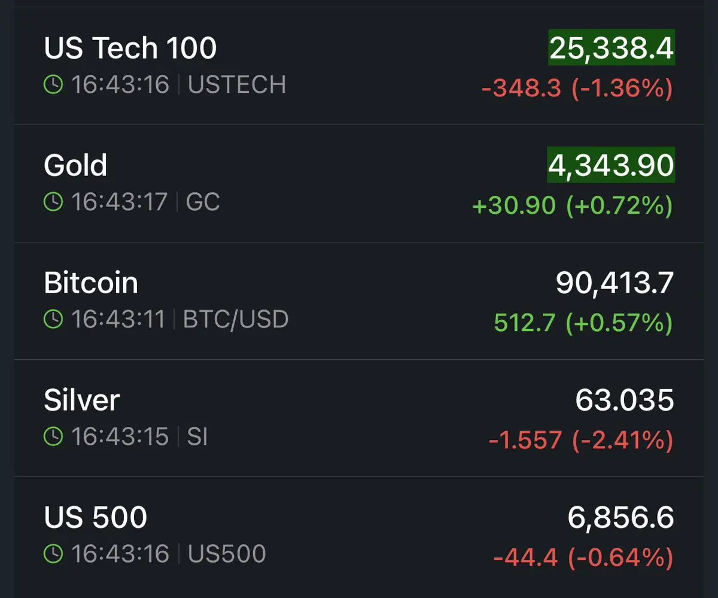Select the Silver change -1.557 (-2.41%)
The height and width of the screenshot is (598, 718).
point(580,441)
